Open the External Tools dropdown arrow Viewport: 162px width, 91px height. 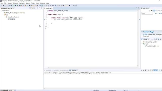(x=23, y=6)
